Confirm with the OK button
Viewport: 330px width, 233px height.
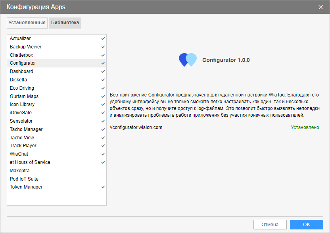(306, 225)
